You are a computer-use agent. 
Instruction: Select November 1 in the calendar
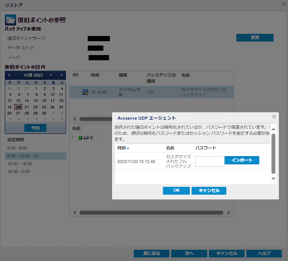click(36, 88)
